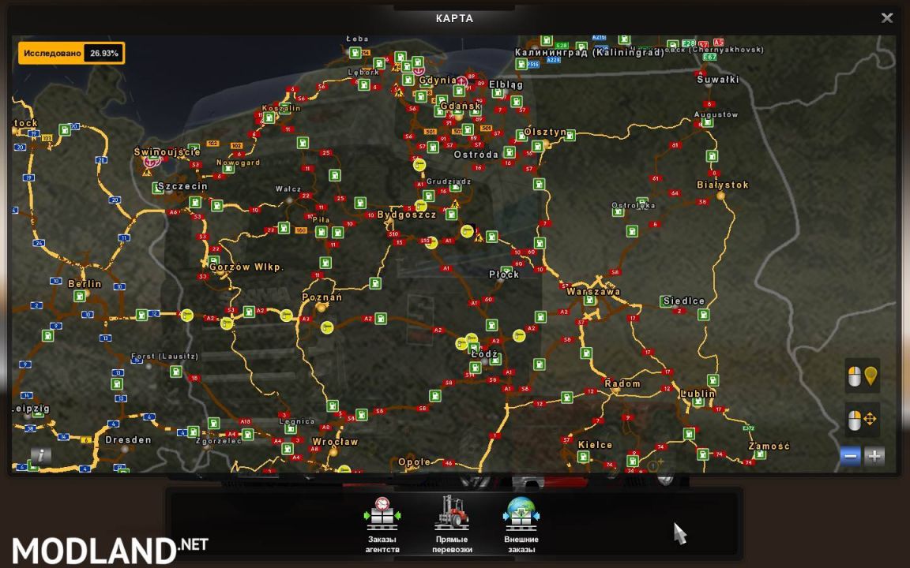This screenshot has width=910, height=568.
Task: Click the gas station left of Kaliningrad label
Action: (x=521, y=65)
